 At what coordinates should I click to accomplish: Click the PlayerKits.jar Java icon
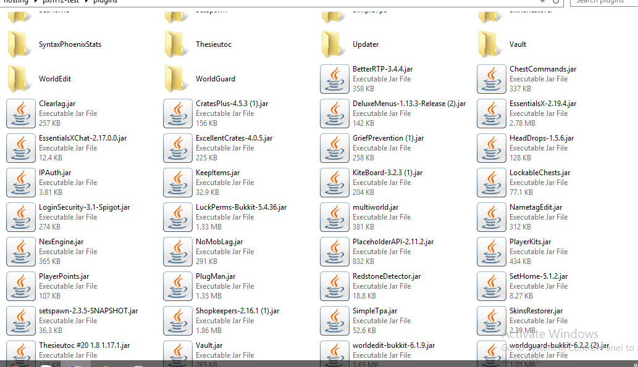point(492,252)
